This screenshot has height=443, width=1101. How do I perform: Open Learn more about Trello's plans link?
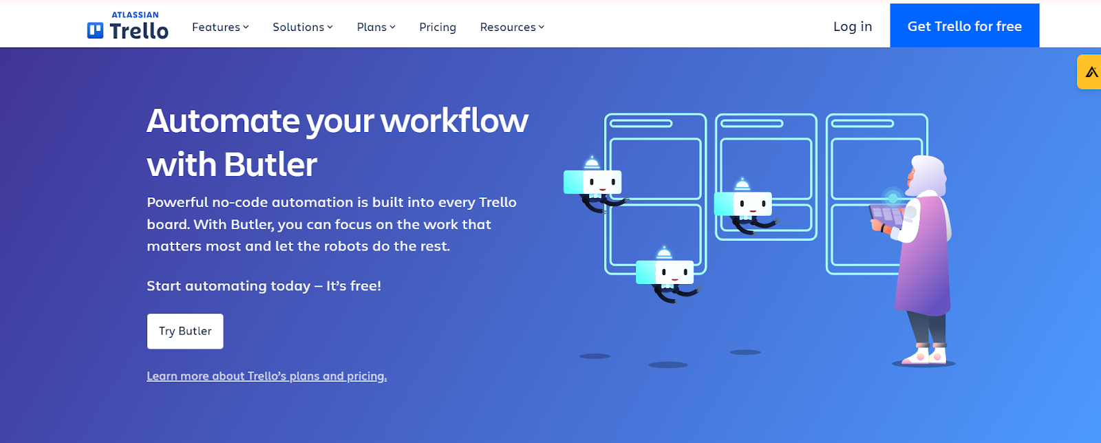coord(266,376)
